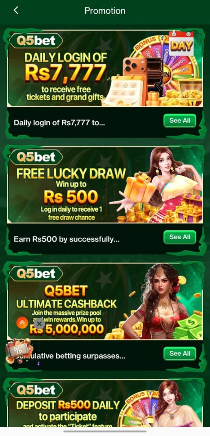Tap Q5bet logo on Daily Login banner
Image resolution: width=210 pixels, height=436 pixels.
click(x=36, y=41)
